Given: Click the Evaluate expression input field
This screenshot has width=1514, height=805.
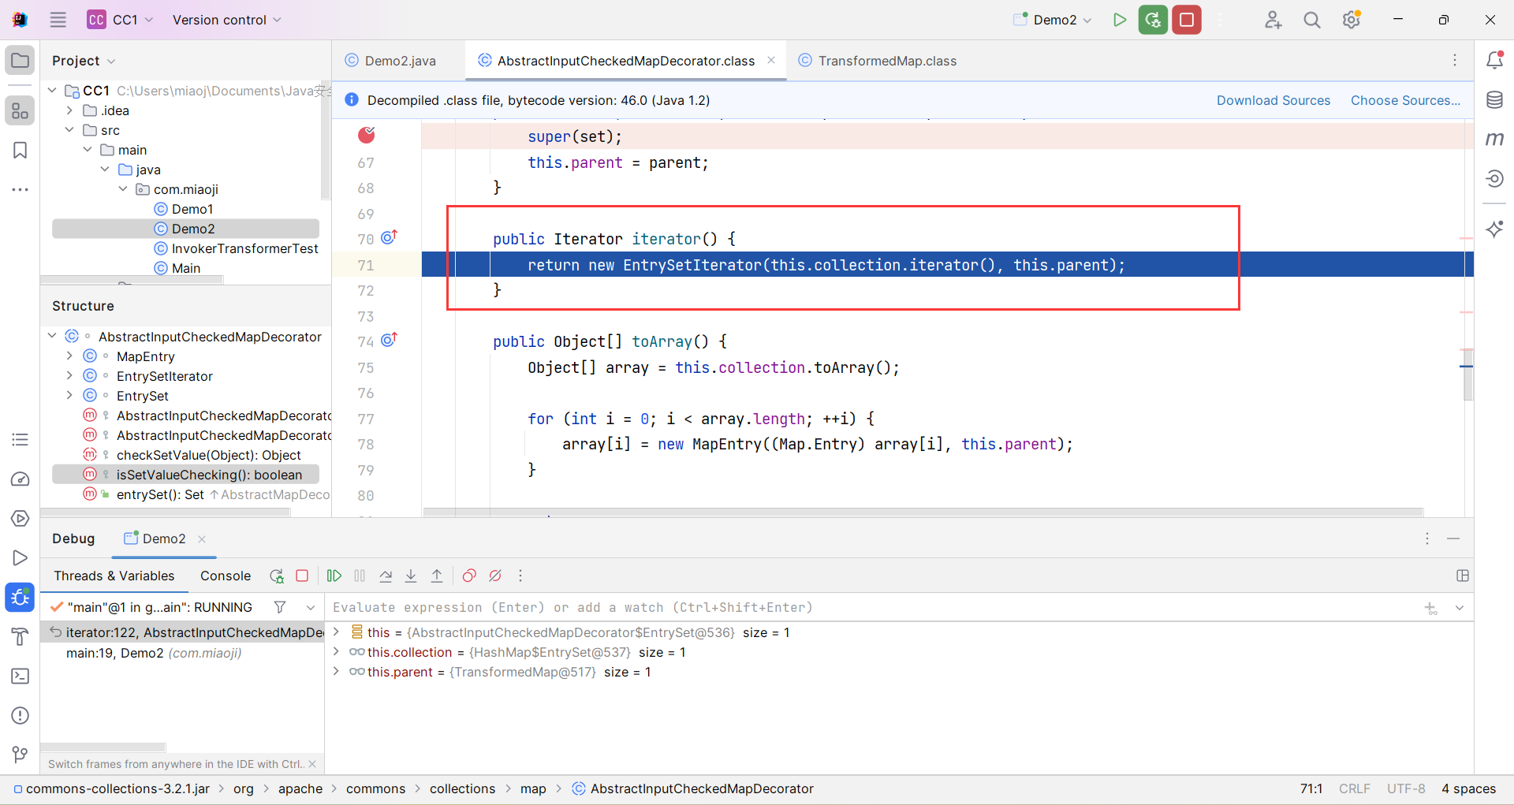Looking at the screenshot, I should tap(867, 607).
